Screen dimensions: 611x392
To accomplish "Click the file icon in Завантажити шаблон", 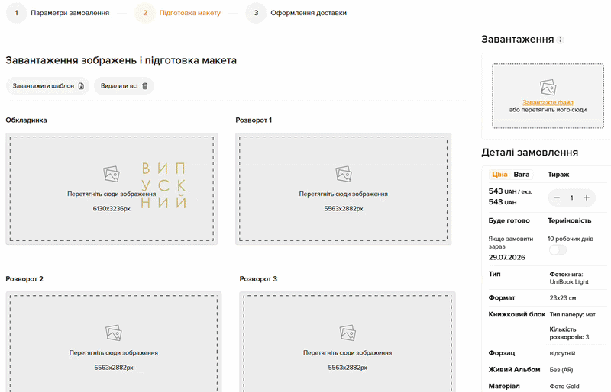I will [x=81, y=86].
